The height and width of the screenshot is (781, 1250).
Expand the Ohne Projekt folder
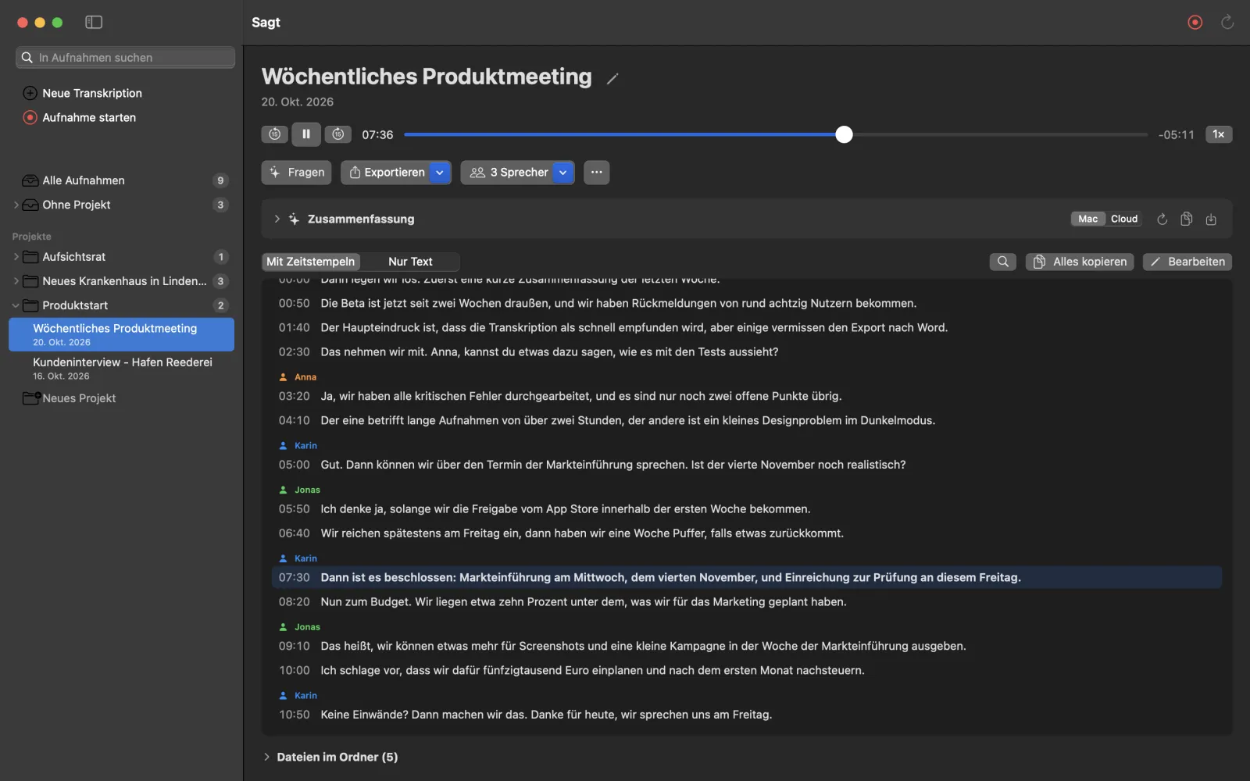(x=16, y=205)
